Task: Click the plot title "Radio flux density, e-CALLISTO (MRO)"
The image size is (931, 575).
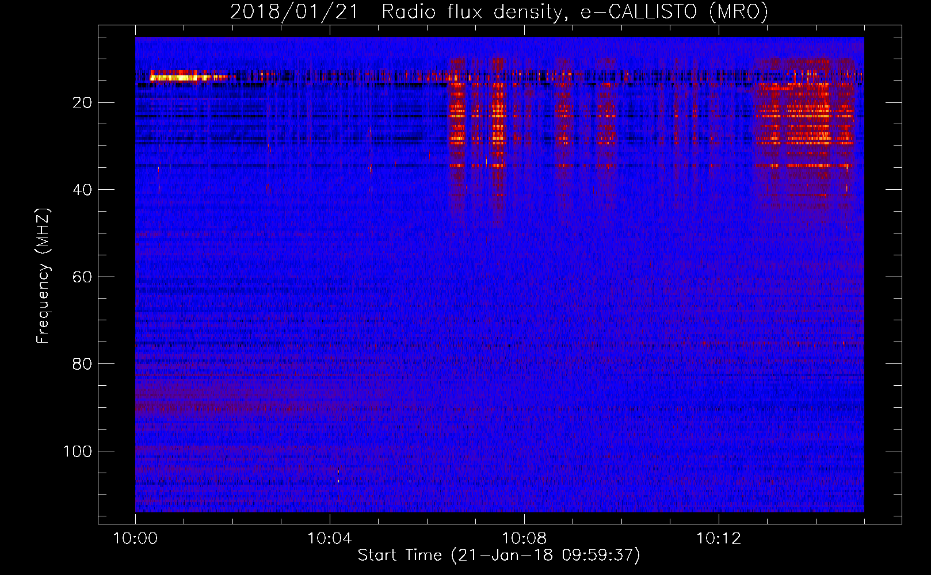Action: tap(574, 12)
